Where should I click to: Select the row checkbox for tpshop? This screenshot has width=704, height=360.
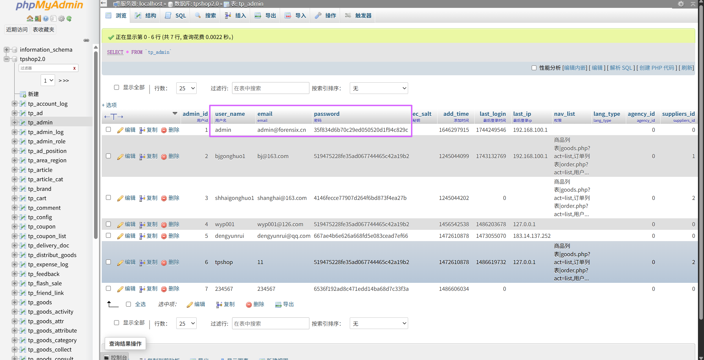click(x=108, y=262)
